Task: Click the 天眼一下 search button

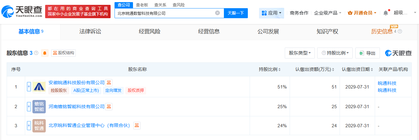Action: coord(236,13)
